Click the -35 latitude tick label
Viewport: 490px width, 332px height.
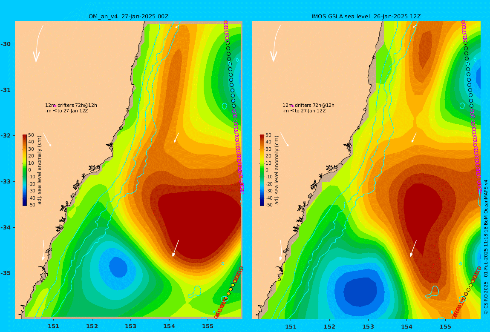(x=6, y=273)
